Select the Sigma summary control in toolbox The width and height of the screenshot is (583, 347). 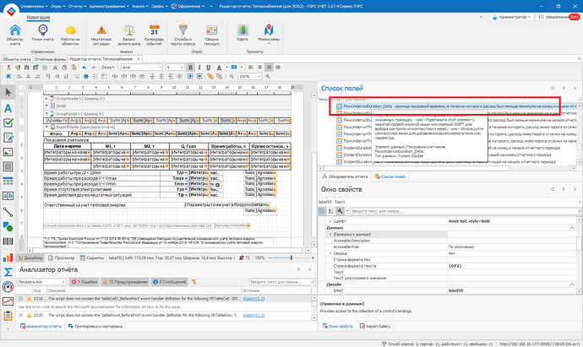tap(8, 272)
